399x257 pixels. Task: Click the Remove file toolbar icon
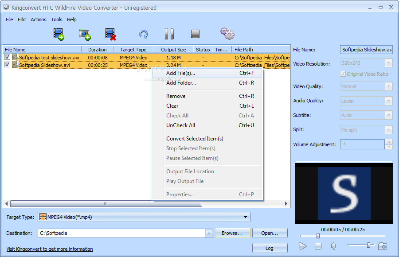(111, 34)
